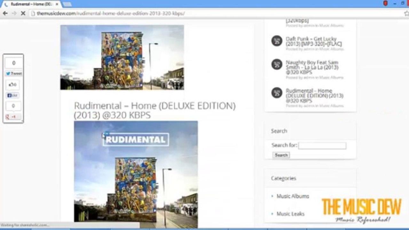
Task: Select the Rudimental – Home tab
Action: (x=31, y=4)
